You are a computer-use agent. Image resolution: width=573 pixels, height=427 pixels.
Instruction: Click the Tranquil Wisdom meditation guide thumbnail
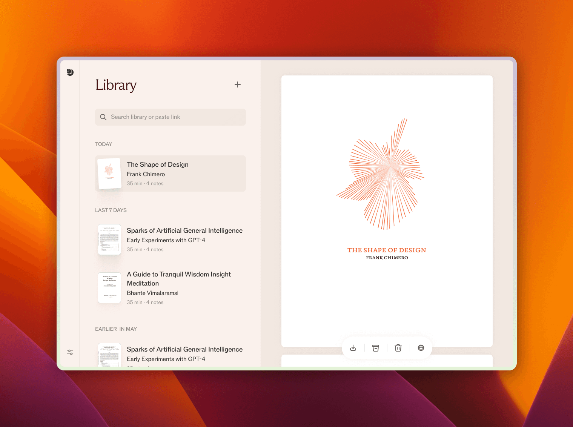[109, 288]
